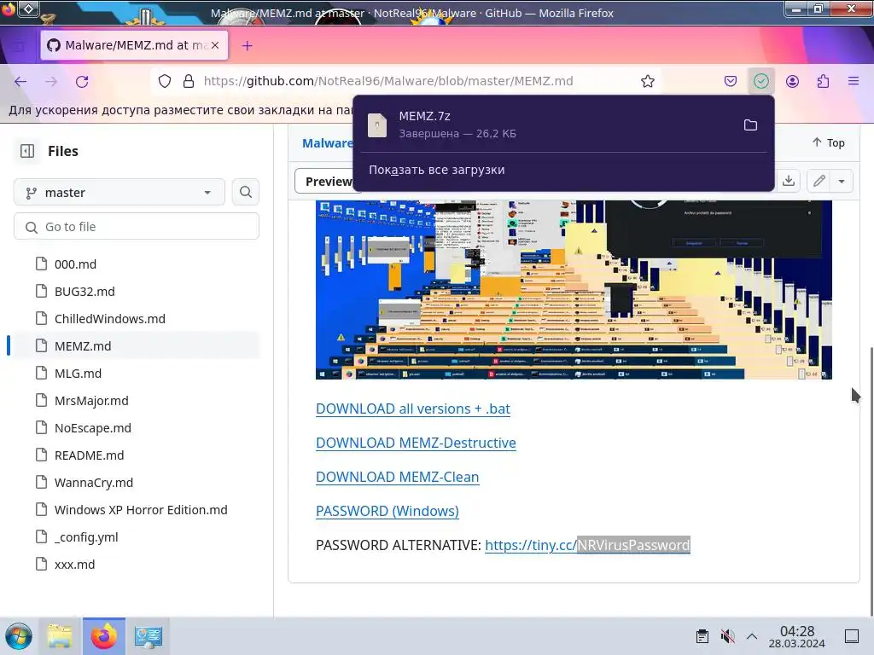Click 'DOWNLOAD MEMZ-Clean' link

pyautogui.click(x=398, y=478)
